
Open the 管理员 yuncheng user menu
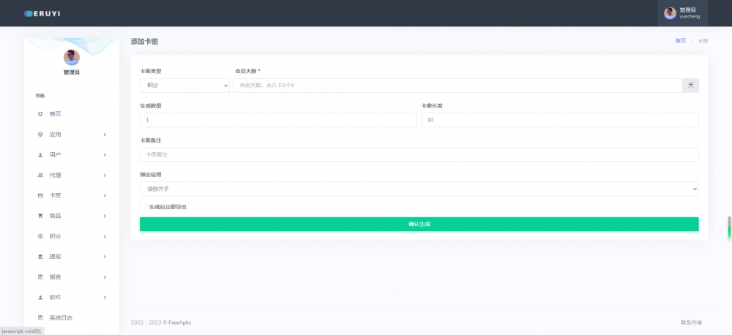683,13
